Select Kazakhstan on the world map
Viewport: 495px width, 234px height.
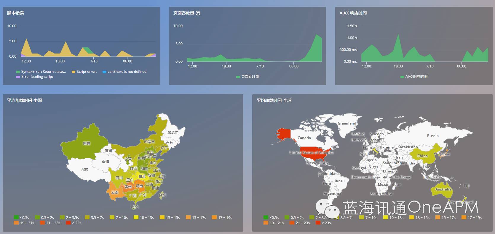pyautogui.click(x=407, y=147)
